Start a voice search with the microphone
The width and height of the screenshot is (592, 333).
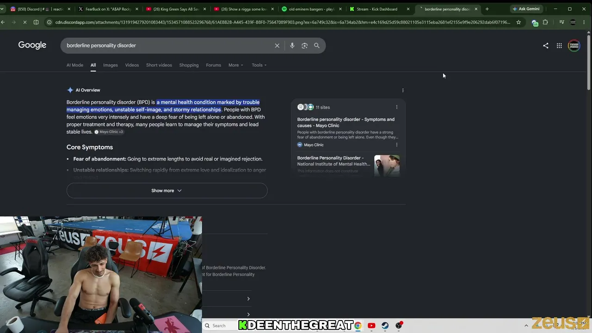292,45
